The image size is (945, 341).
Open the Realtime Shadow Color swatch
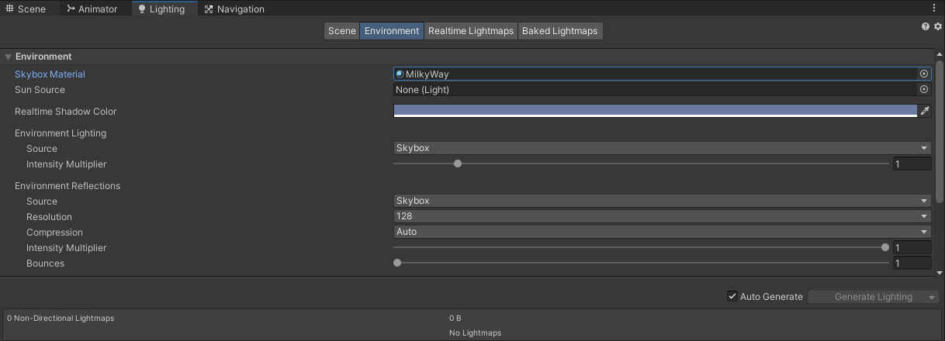pyautogui.click(x=656, y=112)
